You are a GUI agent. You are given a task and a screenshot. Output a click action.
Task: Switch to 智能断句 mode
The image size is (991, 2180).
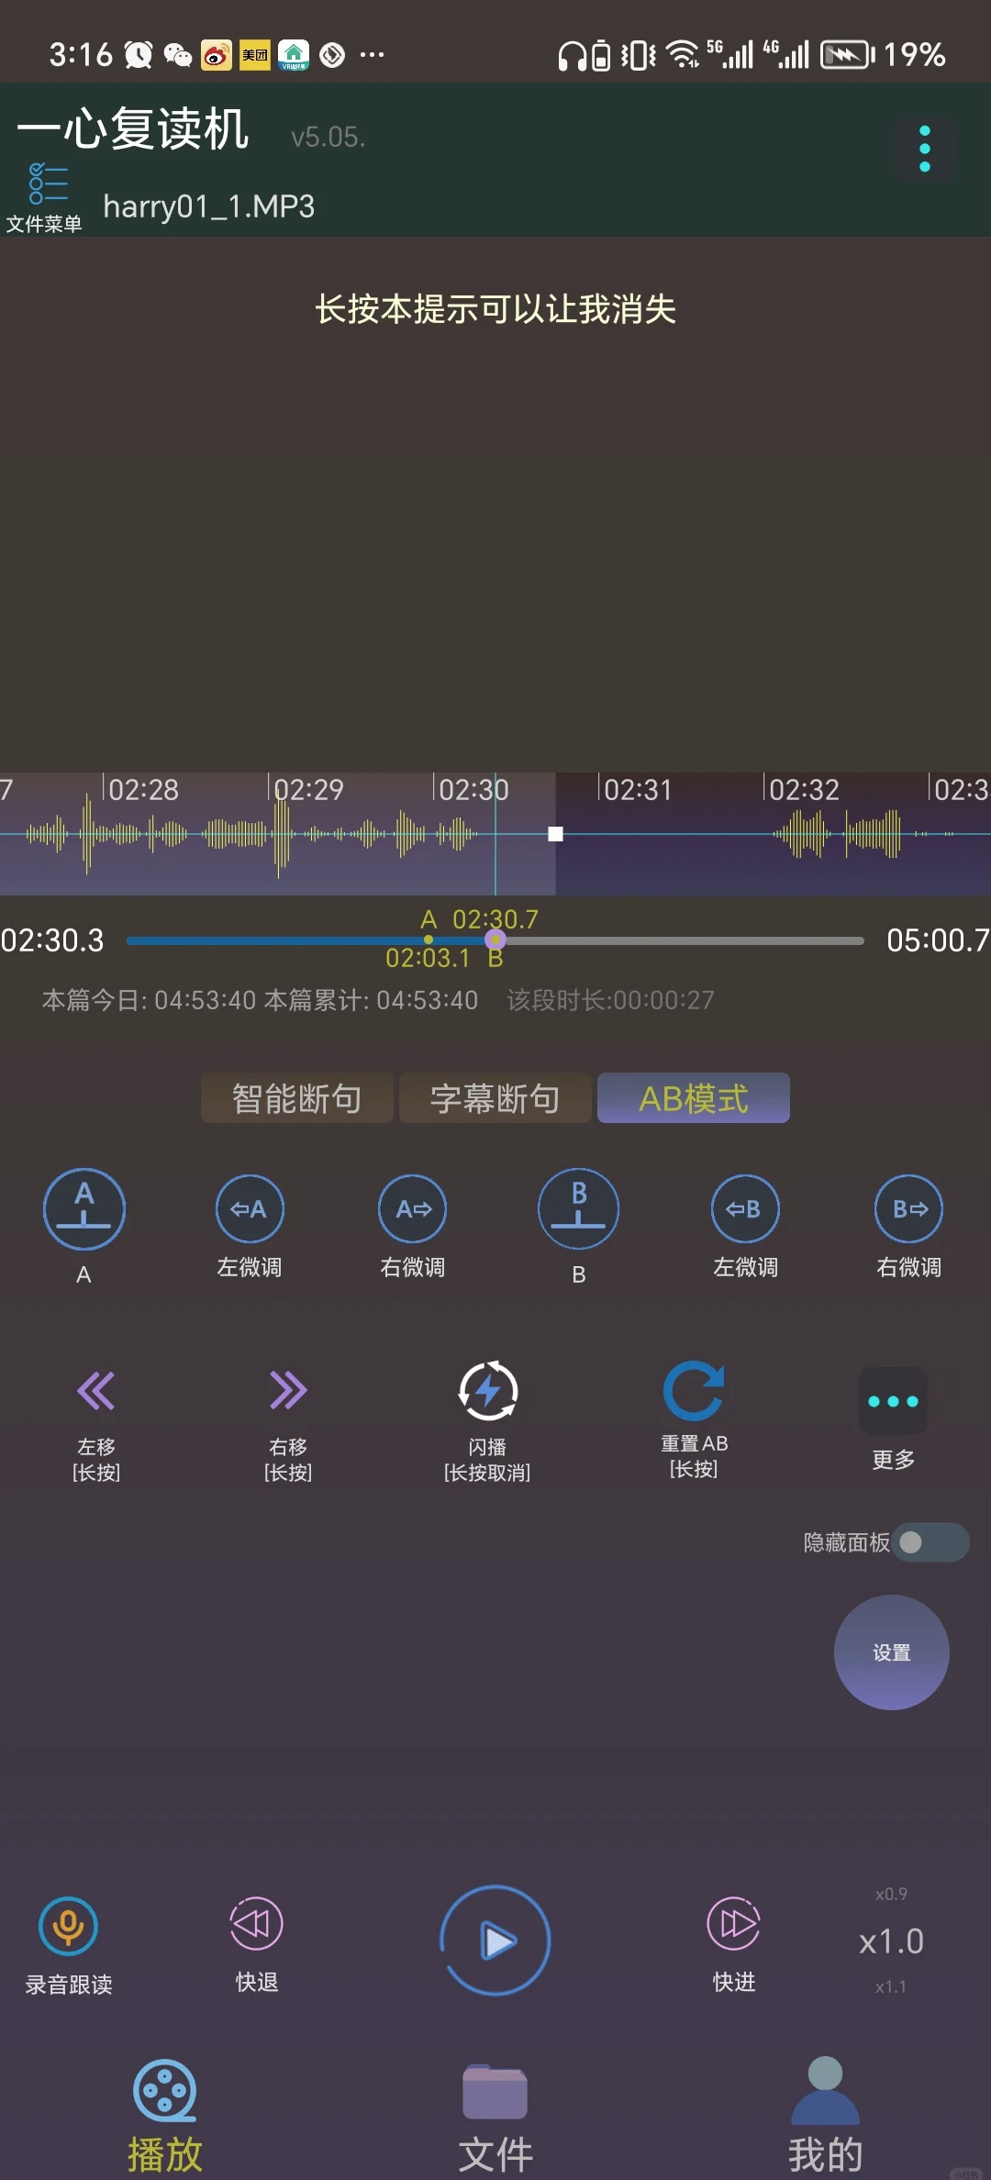[297, 1098]
